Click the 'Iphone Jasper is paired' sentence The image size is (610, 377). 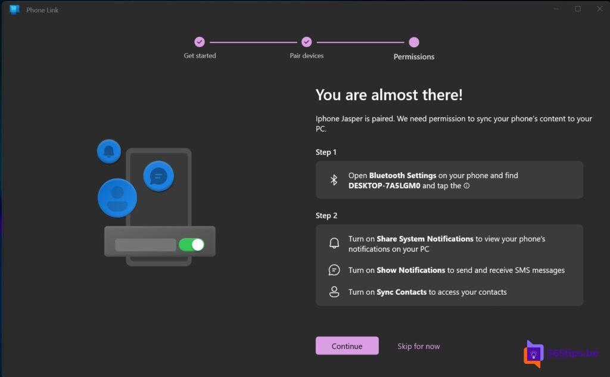[x=355, y=119]
